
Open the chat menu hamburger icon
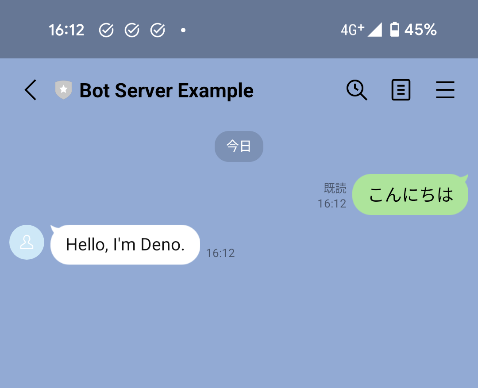(x=445, y=90)
